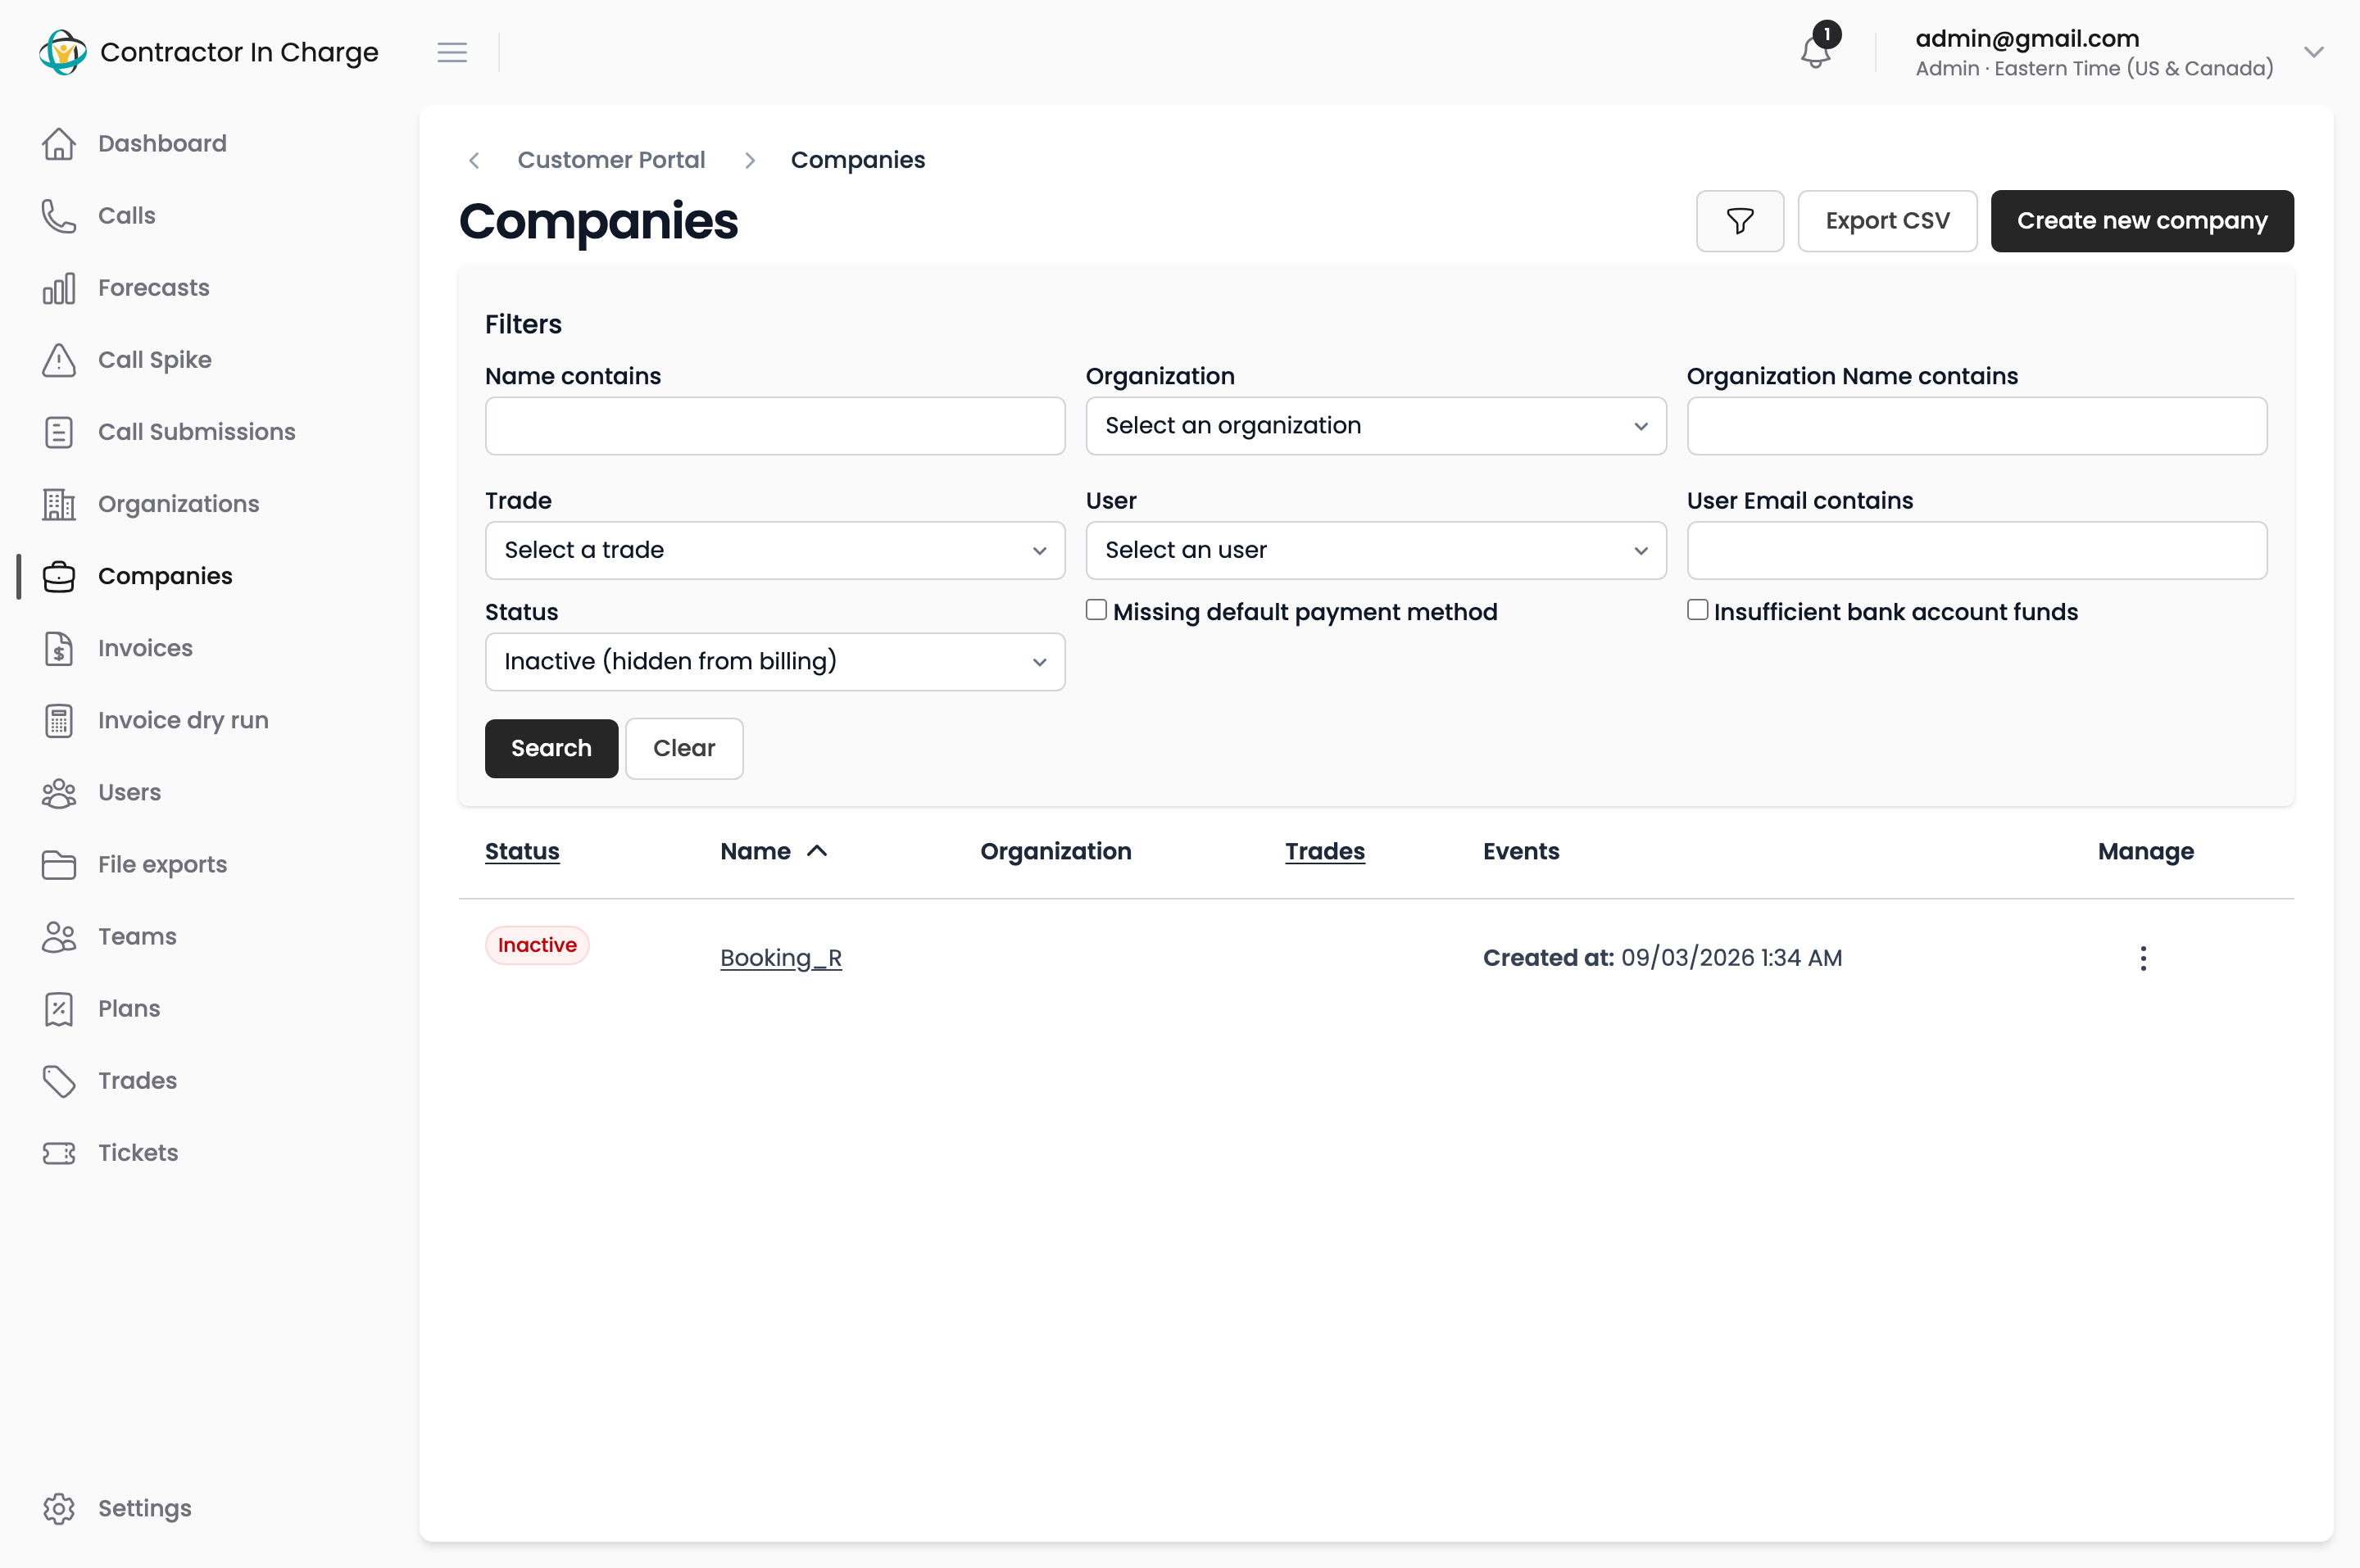Screen dimensions: 2360x1568
Task: Sort by the Status column header
Action: [x=522, y=851]
